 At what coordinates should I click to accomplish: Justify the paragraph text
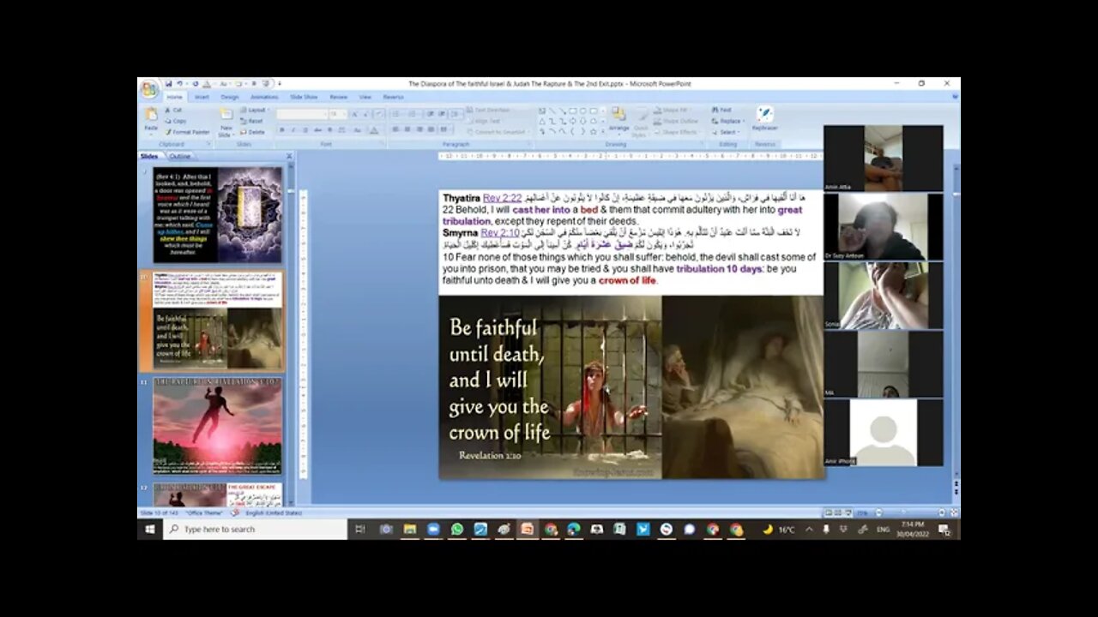coord(431,129)
